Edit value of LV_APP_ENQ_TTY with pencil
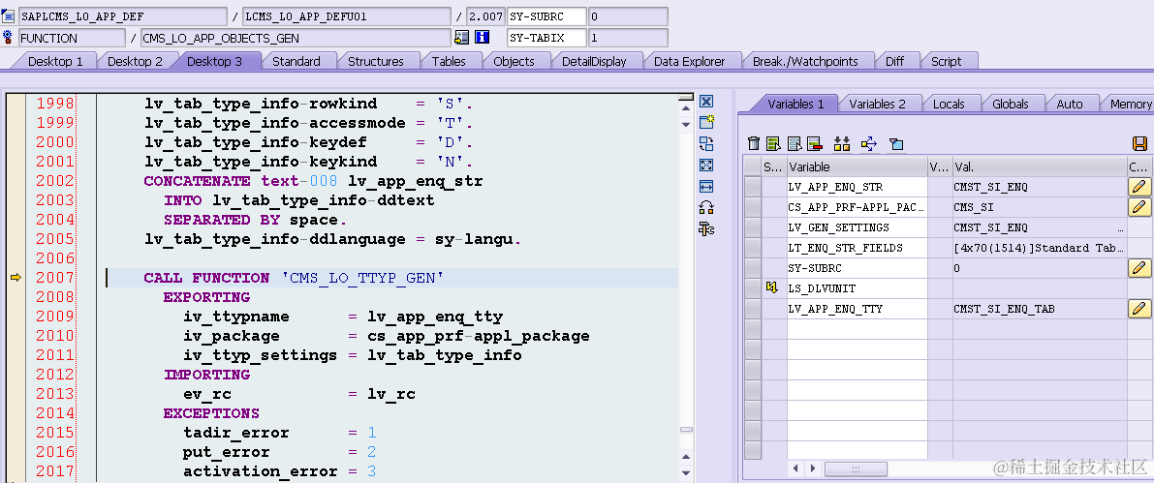Screen dimensions: 1154x483 (x=1139, y=309)
